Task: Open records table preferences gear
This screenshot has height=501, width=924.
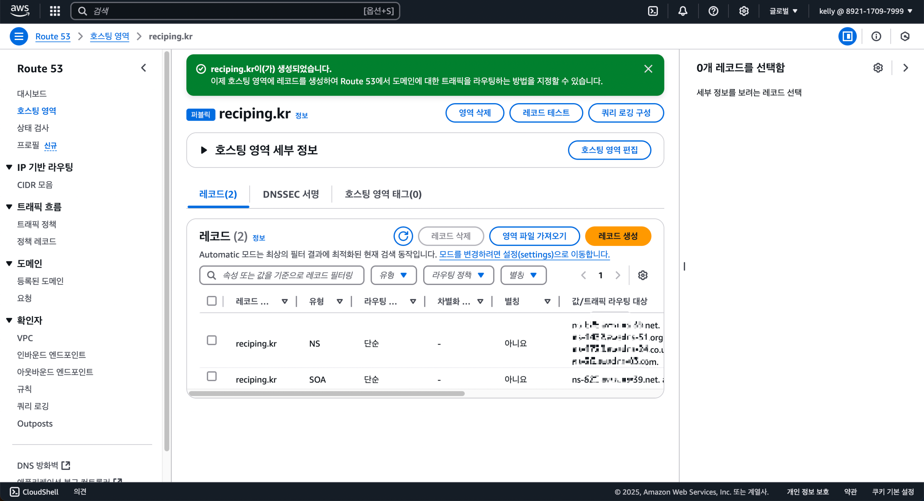Action: click(x=642, y=275)
